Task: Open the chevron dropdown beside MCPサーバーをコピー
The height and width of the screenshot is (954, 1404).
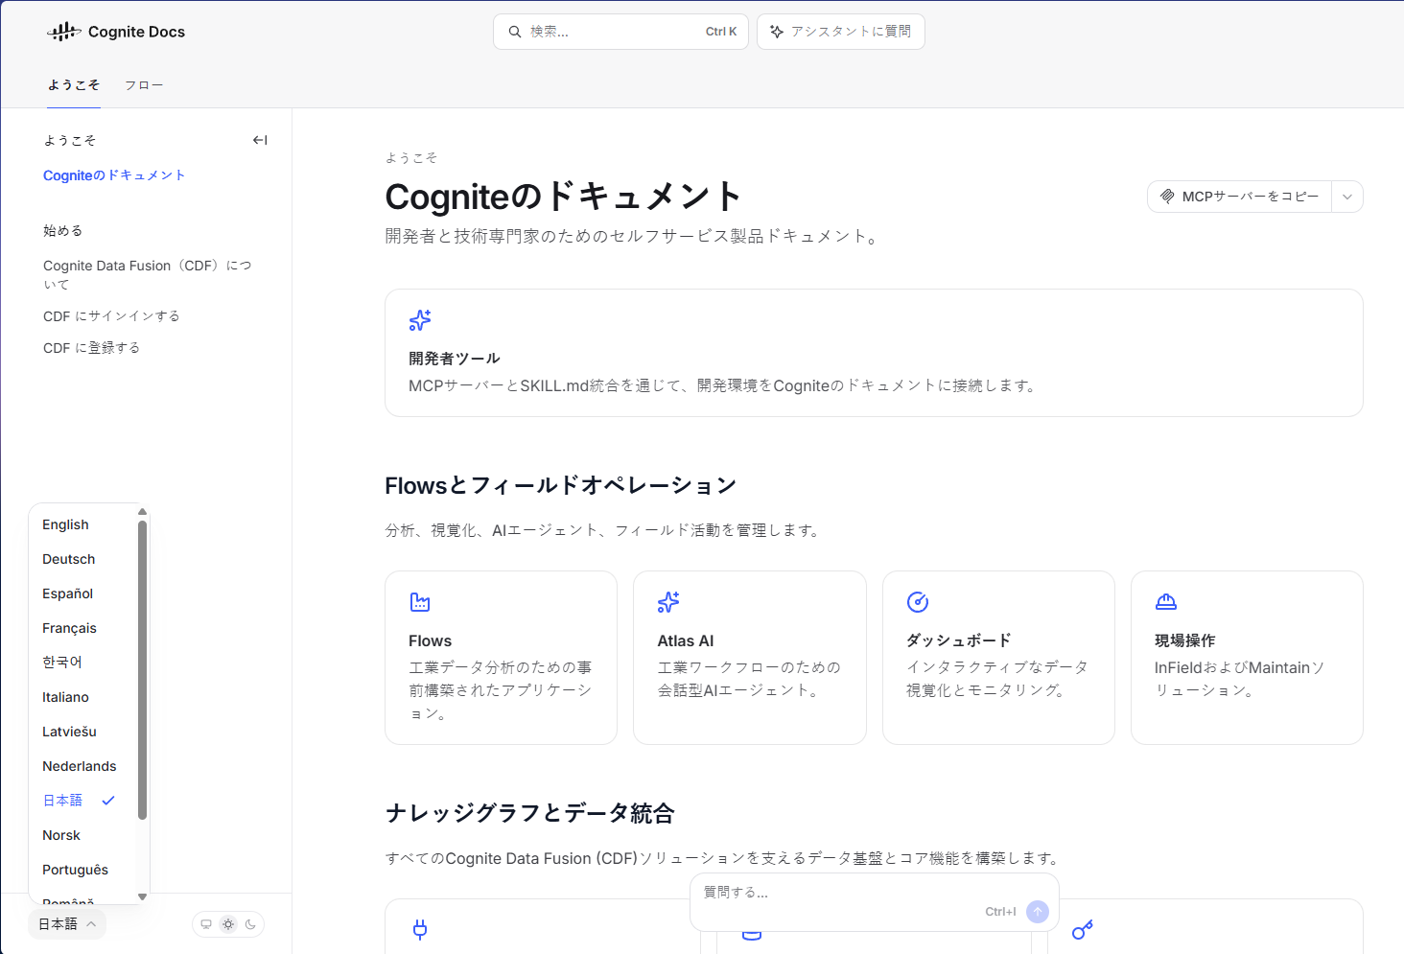Action: click(1347, 197)
